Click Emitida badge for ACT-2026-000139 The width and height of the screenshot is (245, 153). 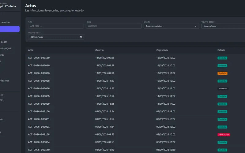point(222,58)
